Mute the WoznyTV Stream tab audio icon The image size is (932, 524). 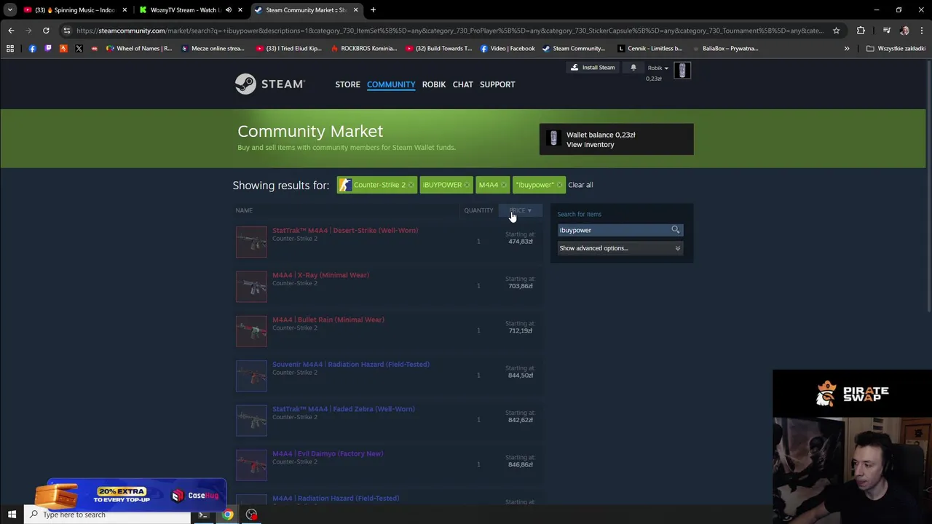229,10
